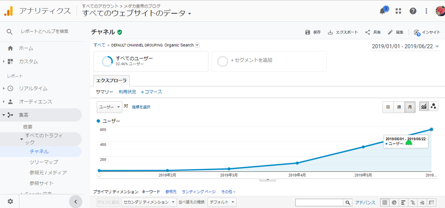This screenshot has width=445, height=208.
Task: Expand the リアルタイム reports section
Action: point(33,88)
